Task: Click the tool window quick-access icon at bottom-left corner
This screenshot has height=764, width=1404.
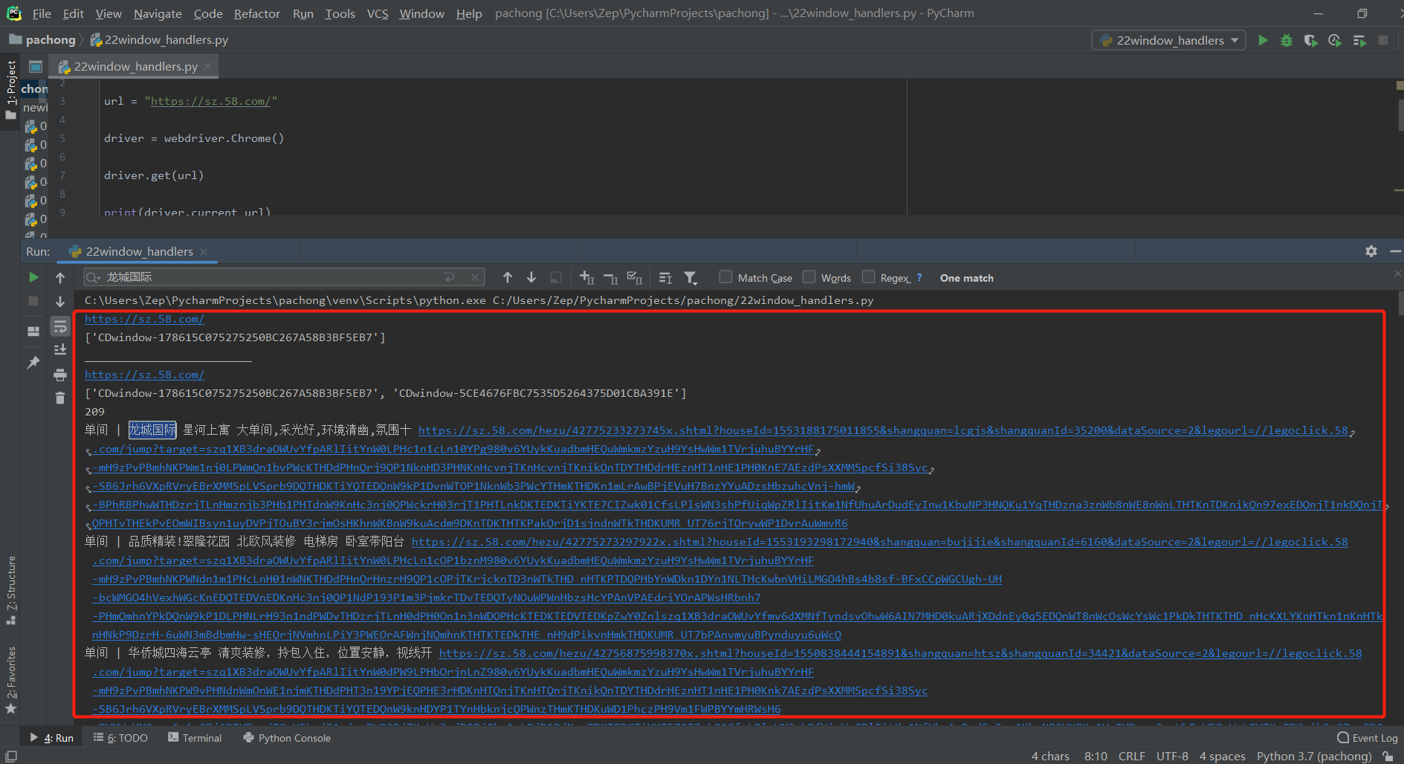Action: 11,756
